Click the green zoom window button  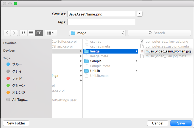15,4
